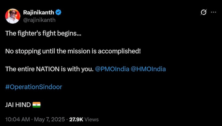
Task: Open the three-dot more options menu
Action: [213, 12]
